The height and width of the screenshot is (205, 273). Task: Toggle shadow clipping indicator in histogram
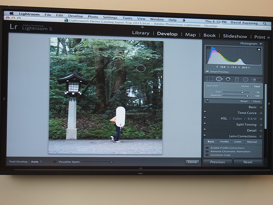[208, 47]
